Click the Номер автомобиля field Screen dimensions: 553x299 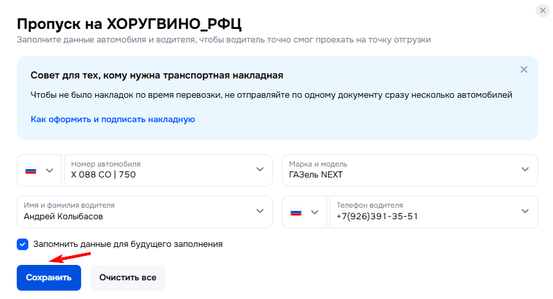[169, 170]
